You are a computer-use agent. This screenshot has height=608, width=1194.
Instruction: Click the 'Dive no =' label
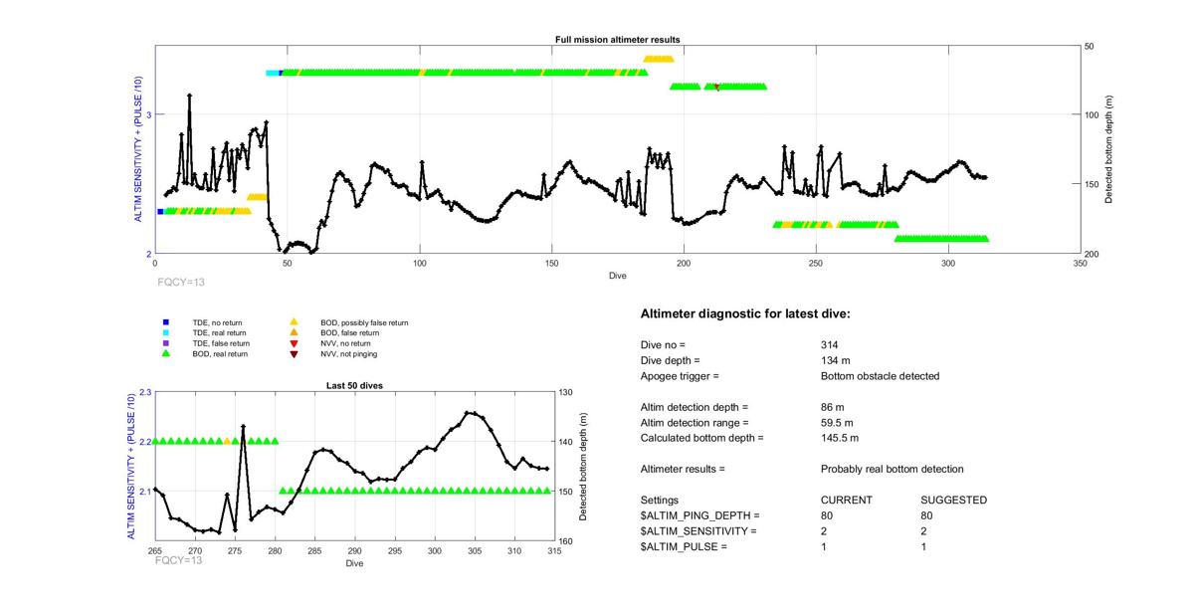(663, 344)
